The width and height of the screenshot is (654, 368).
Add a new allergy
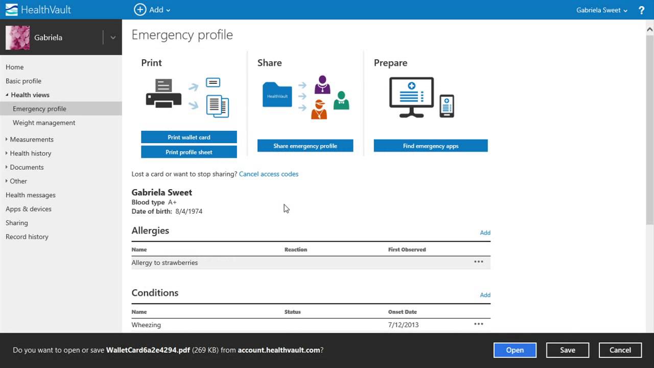click(485, 233)
